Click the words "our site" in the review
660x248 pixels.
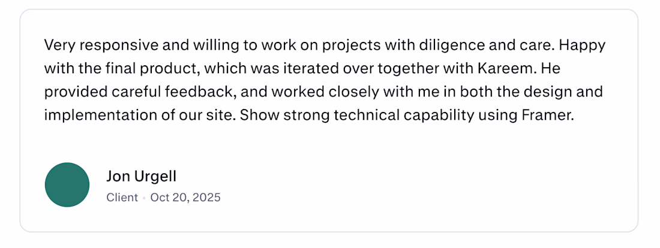212,116
